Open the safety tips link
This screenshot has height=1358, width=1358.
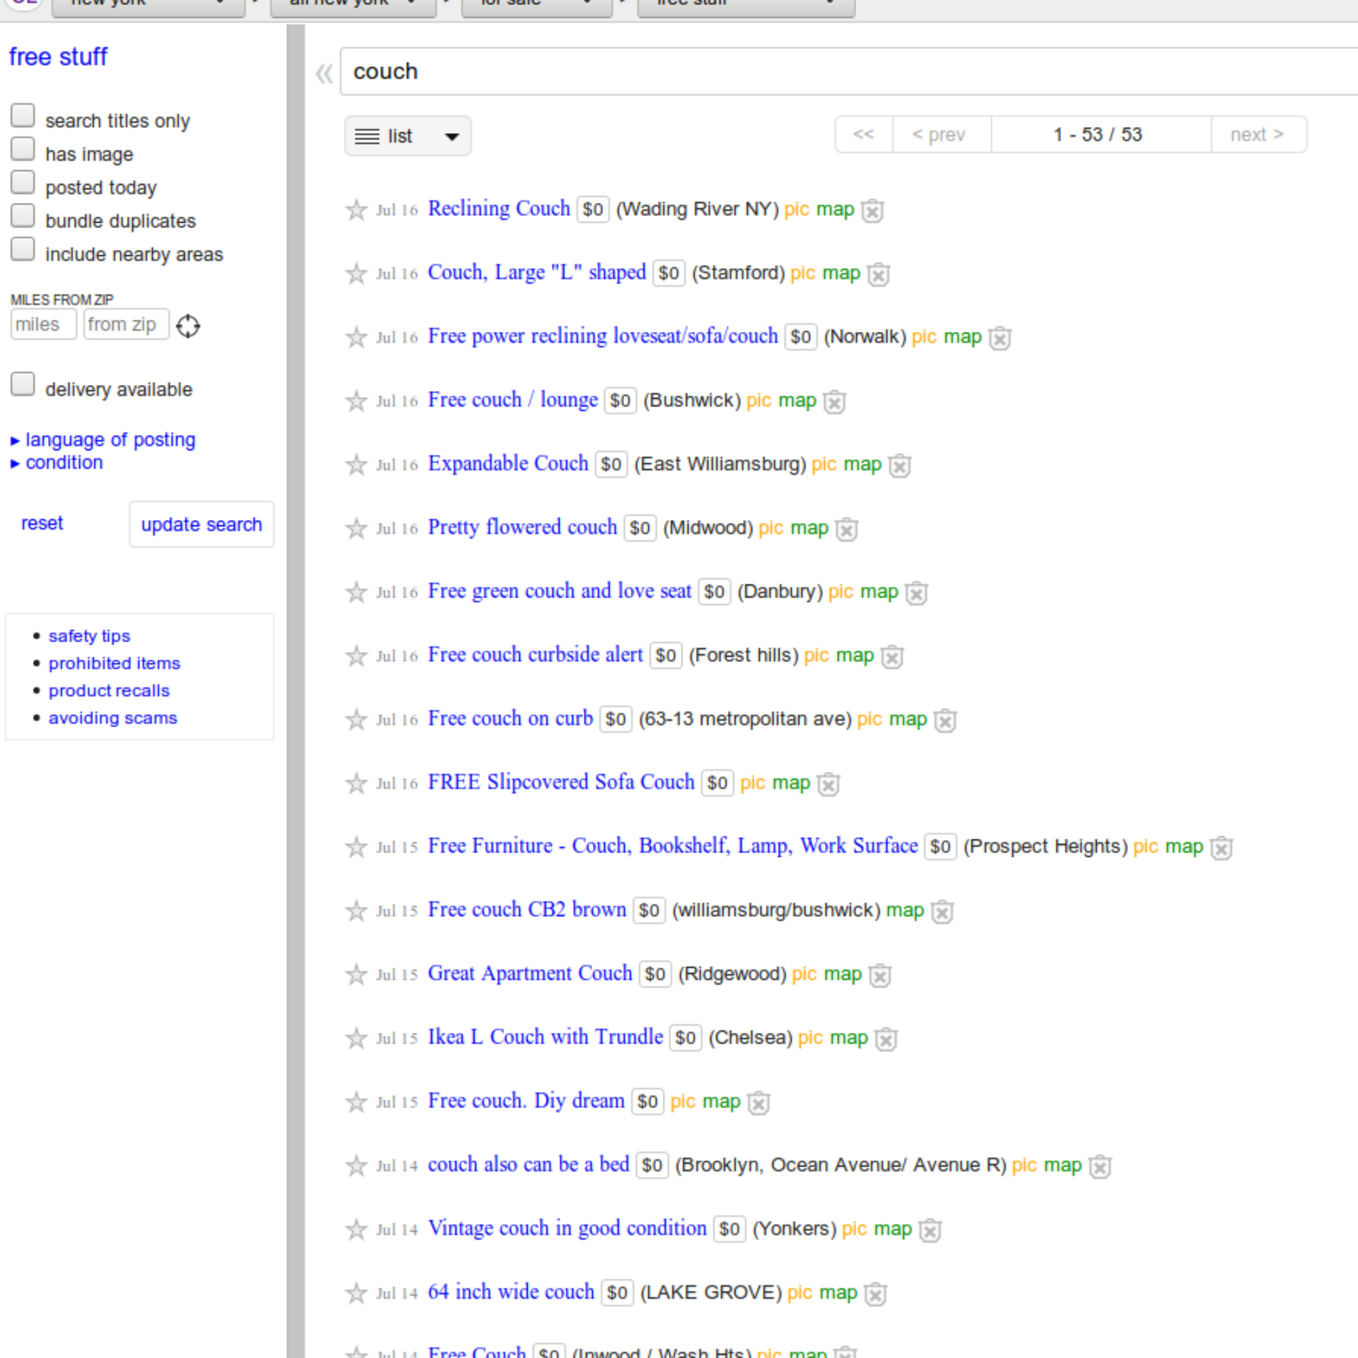(x=89, y=636)
